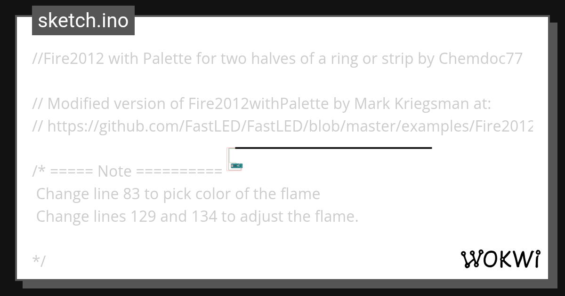Click the Fire2012 title comment line
Screen dimensions: 565x296
pyautogui.click(x=278, y=58)
